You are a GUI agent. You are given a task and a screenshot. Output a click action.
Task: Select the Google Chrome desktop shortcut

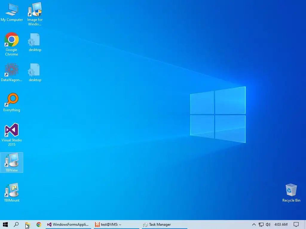(12, 44)
